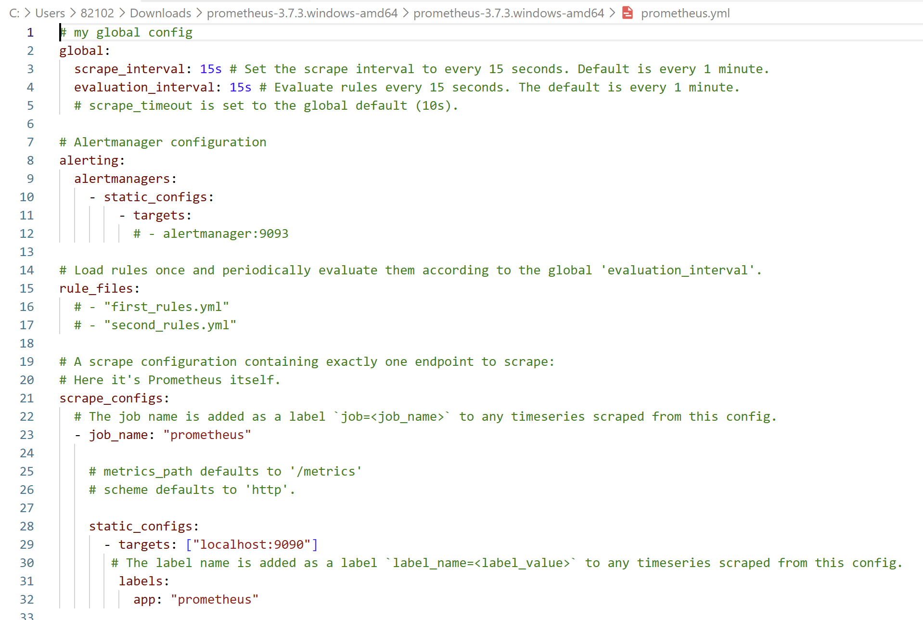This screenshot has width=923, height=620.
Task: Click the 'job_name' key
Action: point(118,435)
